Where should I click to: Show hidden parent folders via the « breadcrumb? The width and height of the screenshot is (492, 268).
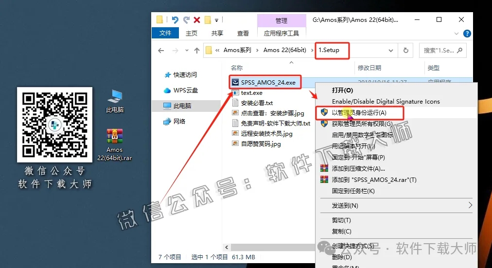pyautogui.click(x=217, y=51)
